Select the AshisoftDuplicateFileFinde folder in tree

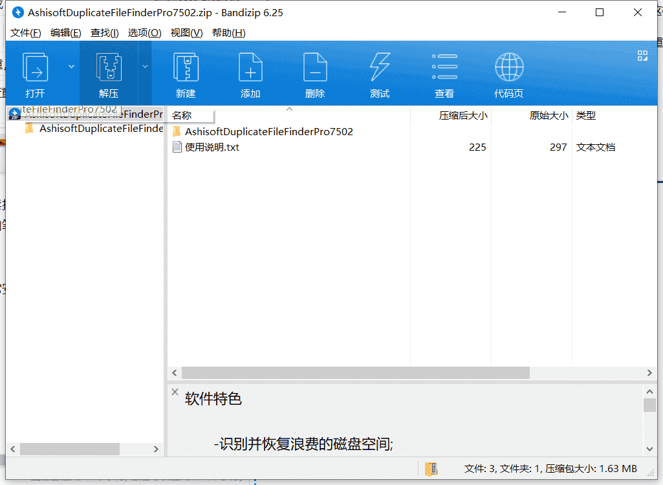(101, 129)
